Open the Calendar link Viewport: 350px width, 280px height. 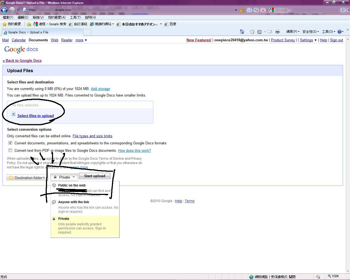click(19, 40)
